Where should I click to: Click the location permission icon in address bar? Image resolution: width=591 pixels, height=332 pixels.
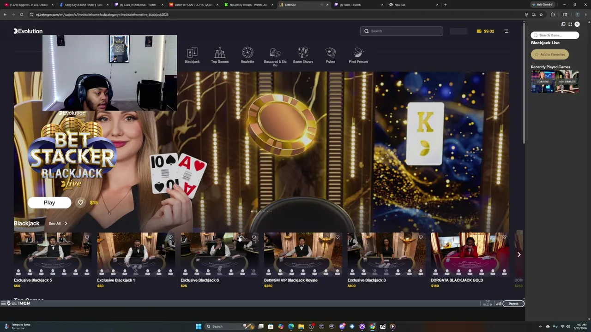pos(526,14)
